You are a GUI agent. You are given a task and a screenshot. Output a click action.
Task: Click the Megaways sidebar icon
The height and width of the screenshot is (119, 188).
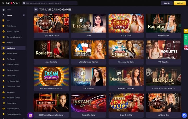coord(3,92)
